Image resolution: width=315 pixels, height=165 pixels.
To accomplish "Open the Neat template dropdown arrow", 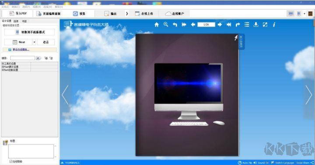I will click(x=35, y=42).
